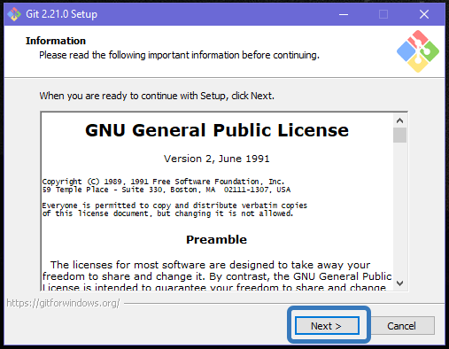Click the 'The licenses for most software' line

coord(210,265)
